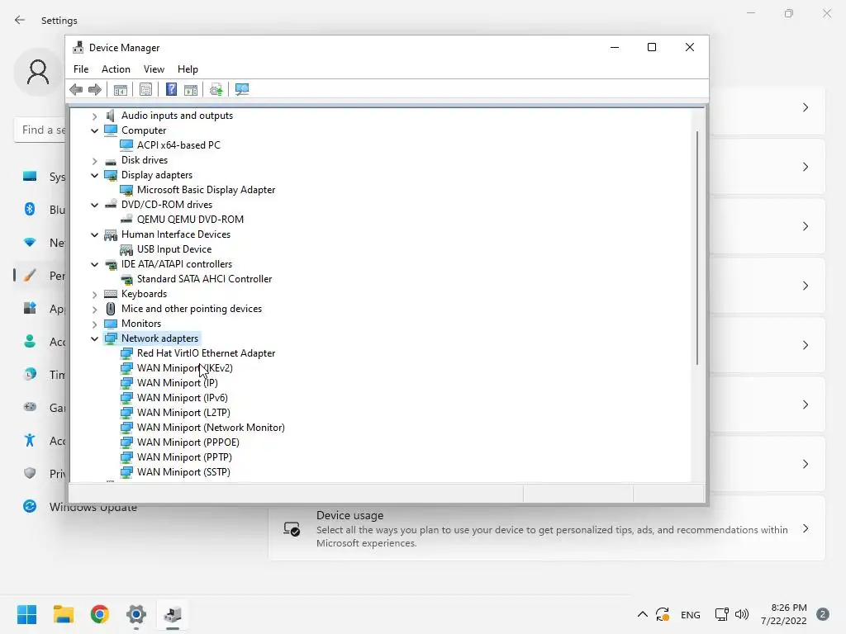Open the Help menu

(x=188, y=69)
